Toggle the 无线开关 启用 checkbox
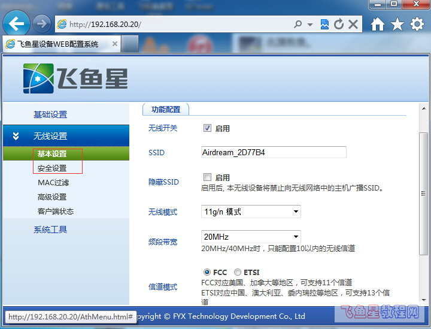This screenshot has width=431, height=329. [207, 128]
